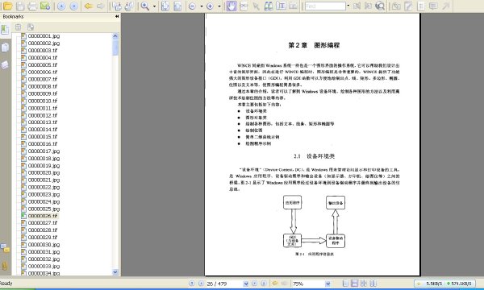Select bookmark 00000030.jpg
The height and width of the screenshot is (290, 484).
(x=44, y=245)
